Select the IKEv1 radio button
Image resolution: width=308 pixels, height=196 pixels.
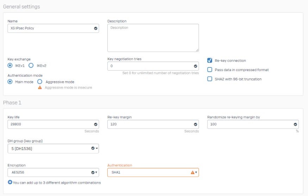coord(10,65)
